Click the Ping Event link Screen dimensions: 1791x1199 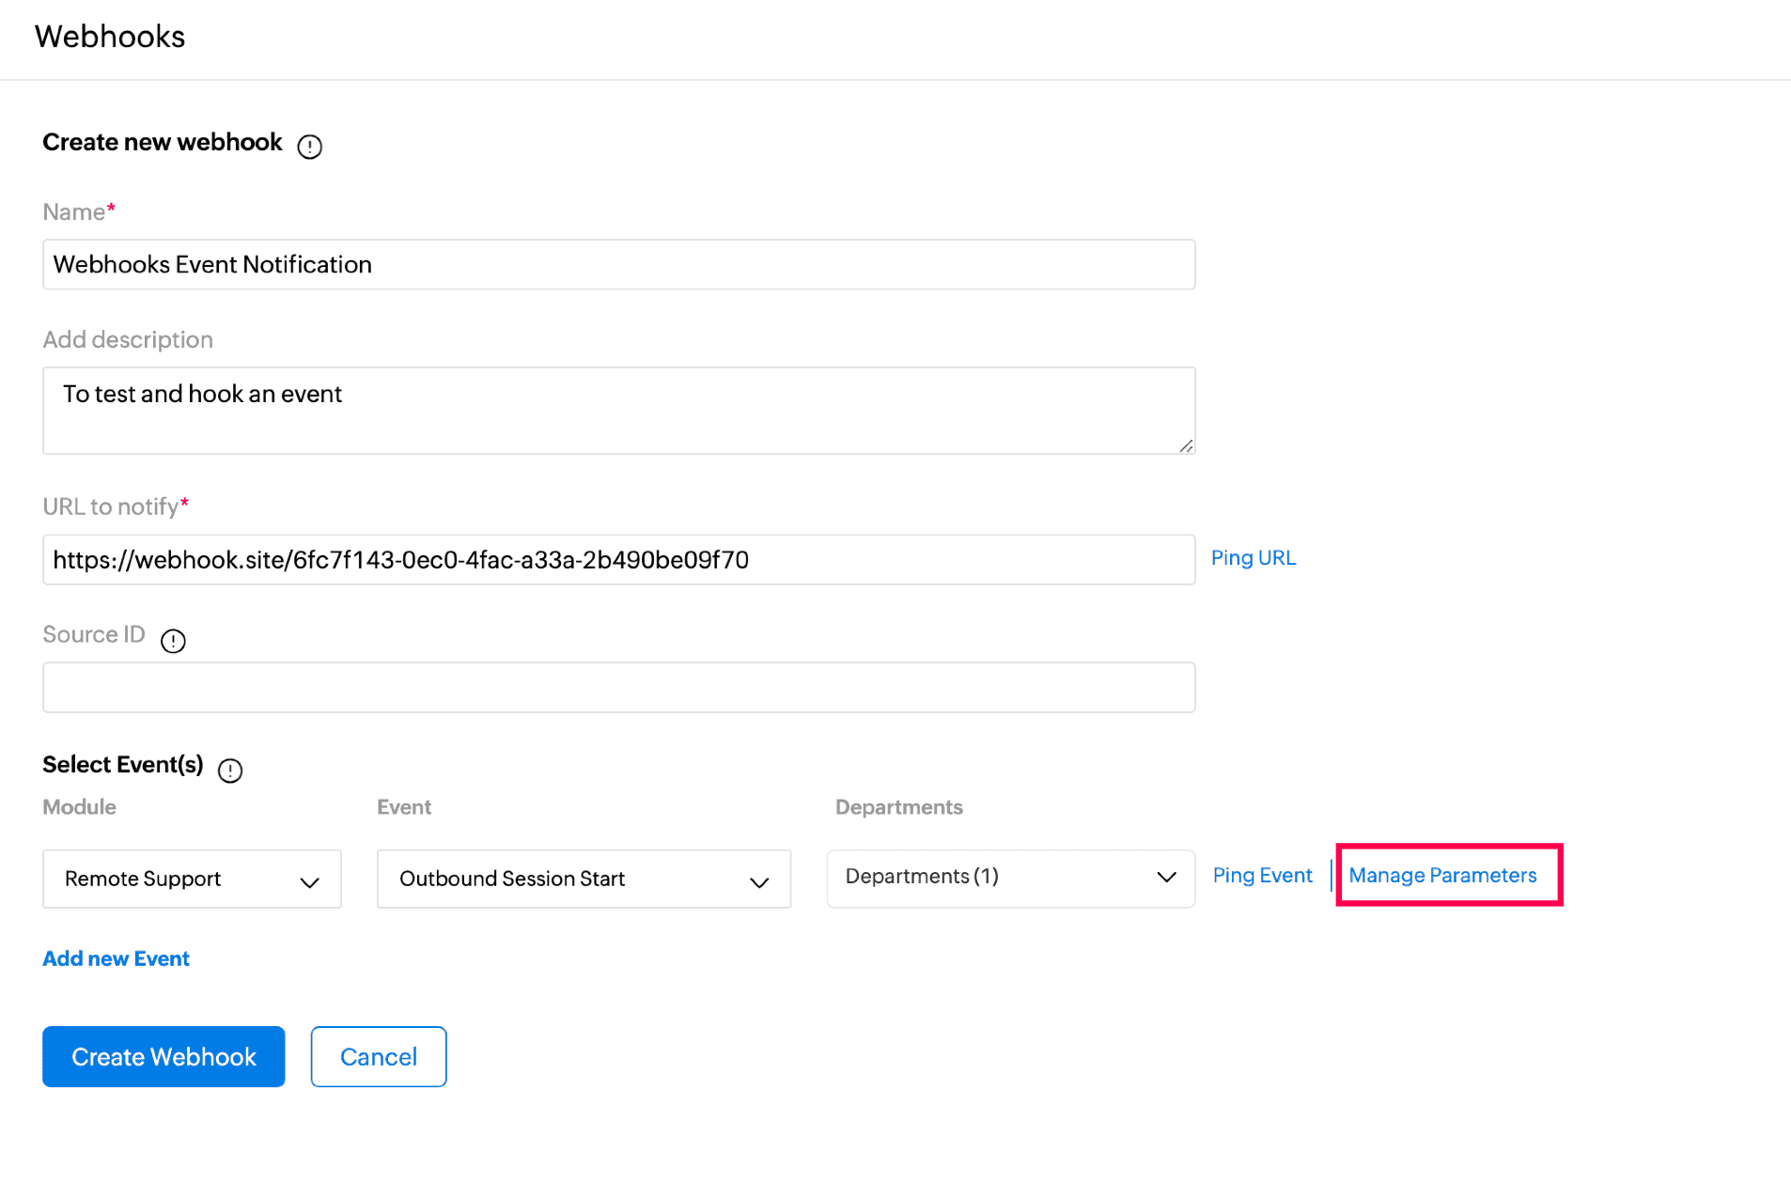point(1262,876)
